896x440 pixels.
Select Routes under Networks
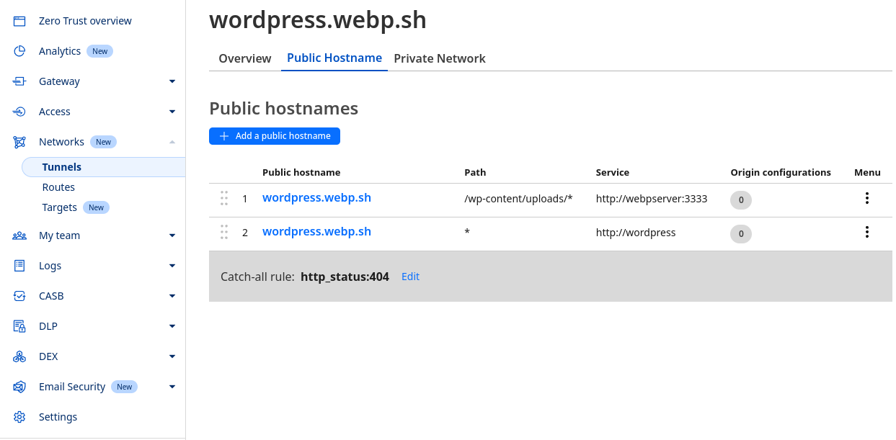click(58, 187)
